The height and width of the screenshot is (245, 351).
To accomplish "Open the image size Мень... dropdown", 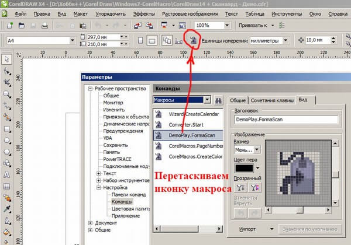I will (x=257, y=150).
